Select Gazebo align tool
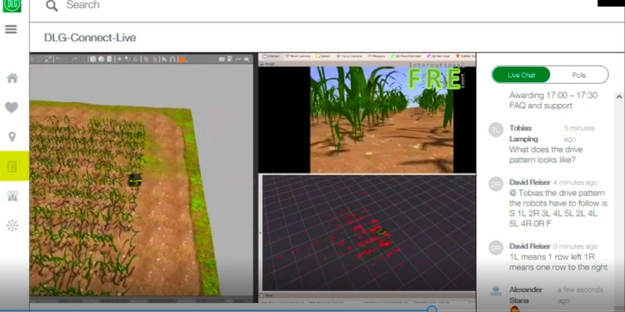The image size is (625, 312). click(x=165, y=59)
